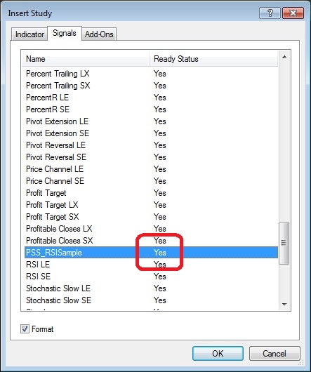Viewport: 311px width, 372px height.
Task: Select the Stochastic Slow SE signal
Action: [151, 300]
